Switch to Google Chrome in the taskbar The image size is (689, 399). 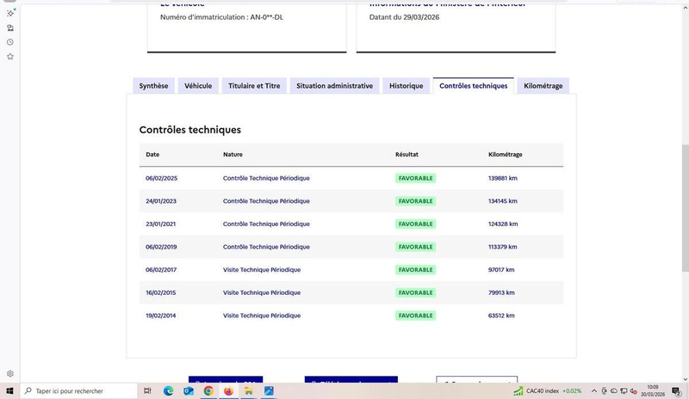208,391
